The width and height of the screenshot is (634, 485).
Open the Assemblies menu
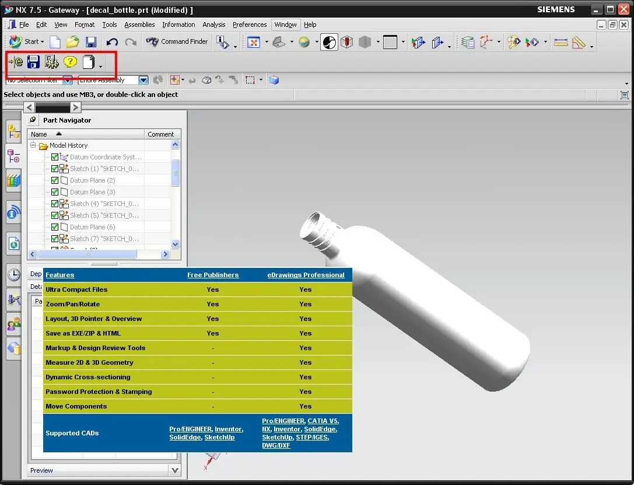pyautogui.click(x=139, y=25)
